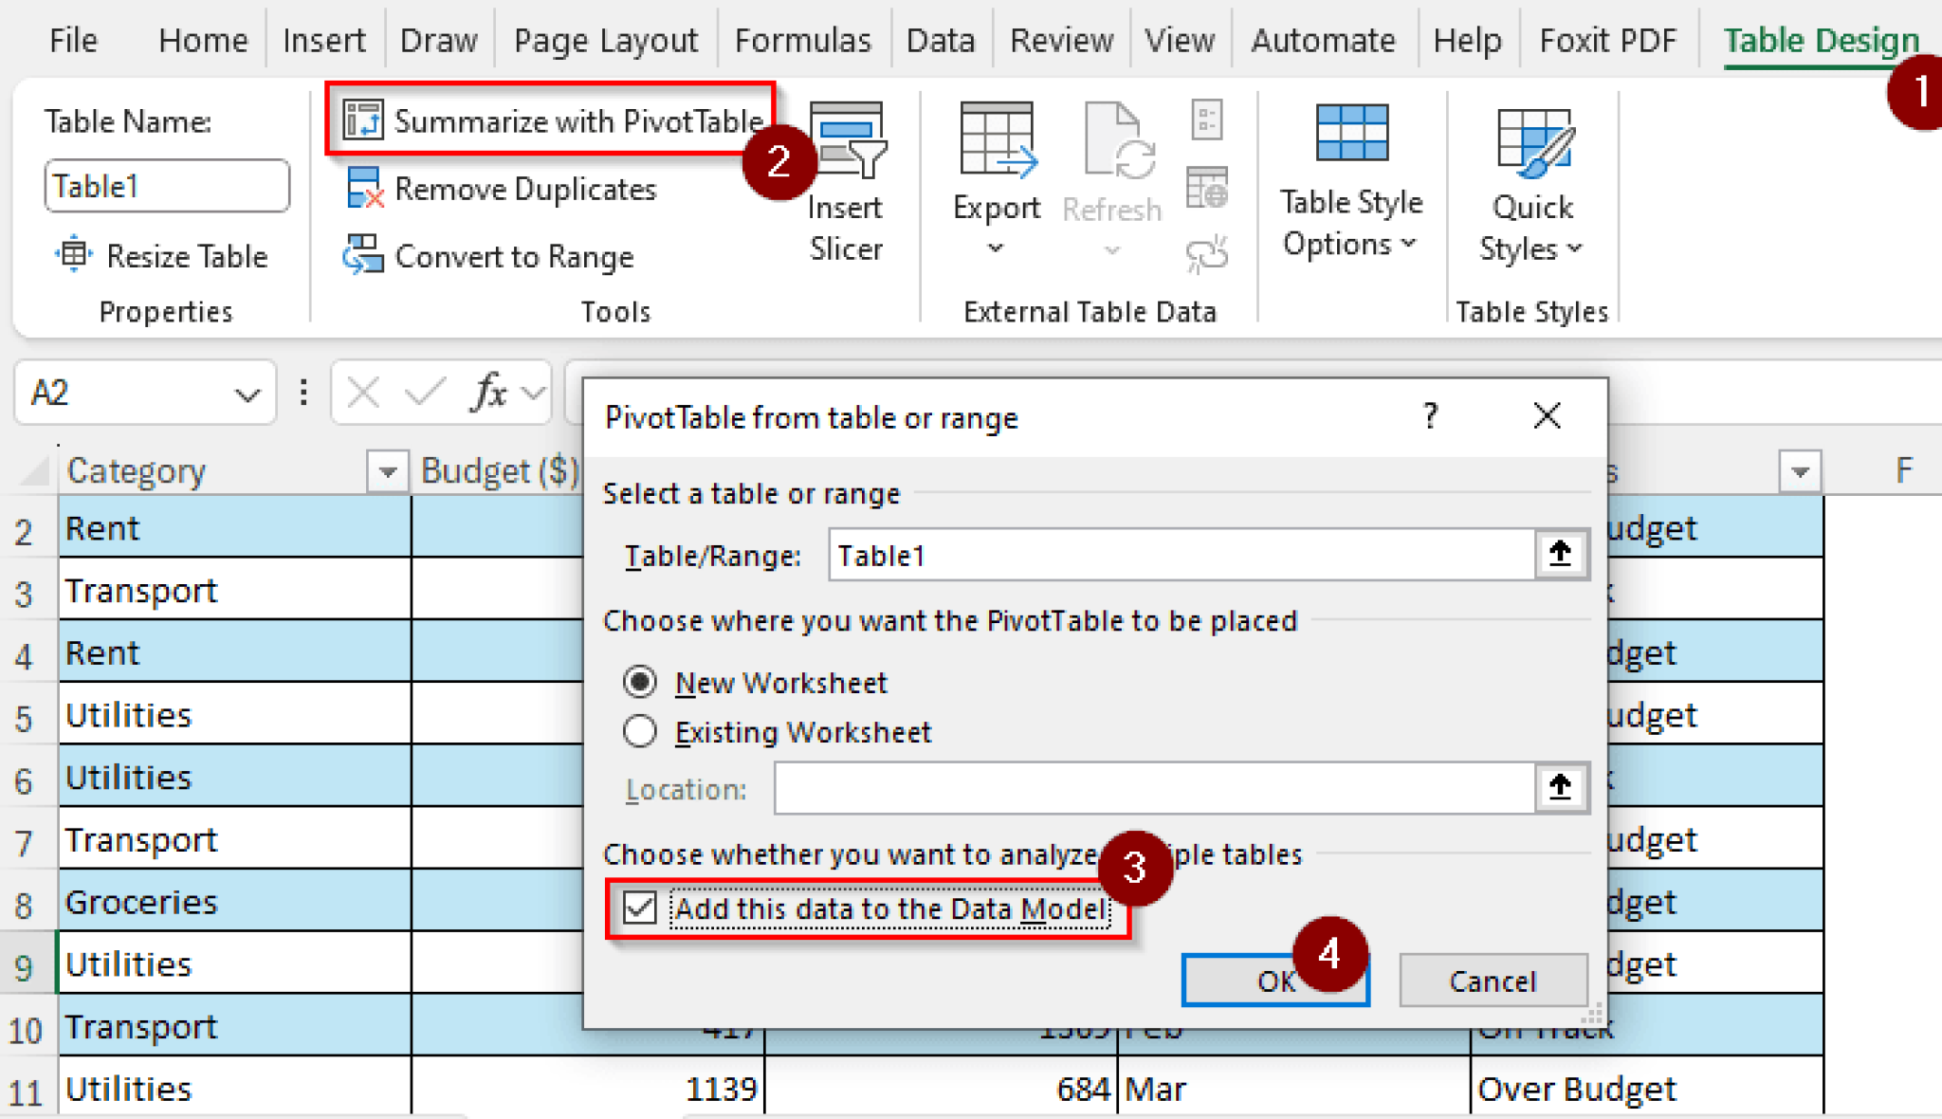
Task: Click the Summarize with PivotTable icon
Action: click(363, 120)
